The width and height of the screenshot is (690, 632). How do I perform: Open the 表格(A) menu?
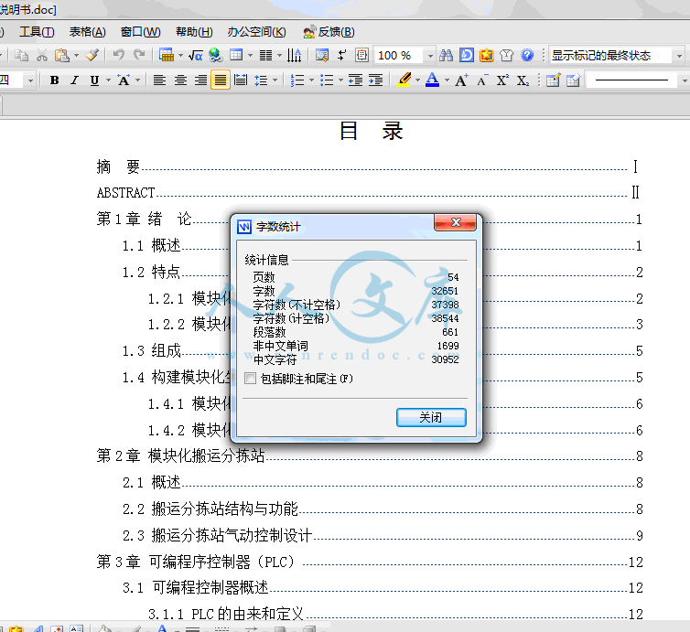[88, 32]
